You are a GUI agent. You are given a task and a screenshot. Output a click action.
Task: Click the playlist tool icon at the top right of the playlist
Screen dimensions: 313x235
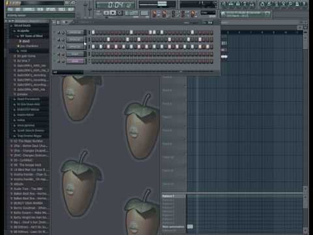(x=300, y=27)
